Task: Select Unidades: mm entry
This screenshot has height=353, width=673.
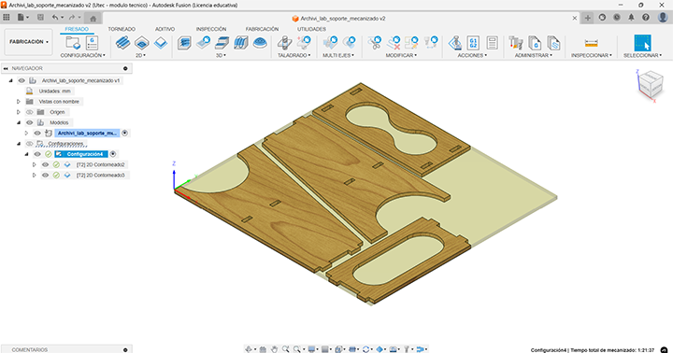Action: click(x=54, y=91)
